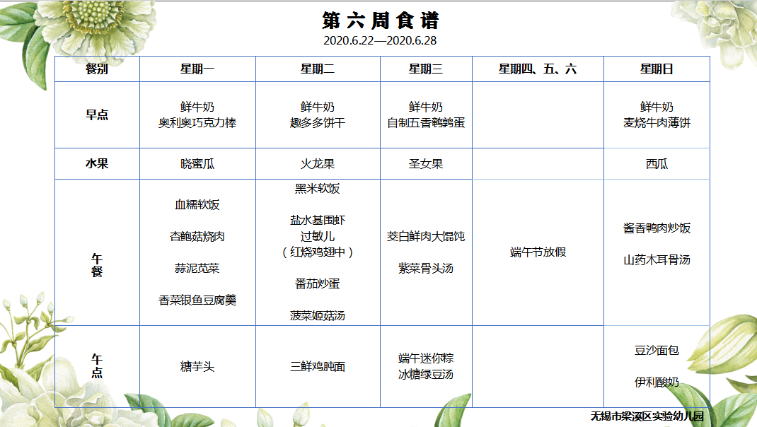Select the 午点 row label
The height and width of the screenshot is (427, 757).
[x=96, y=365]
